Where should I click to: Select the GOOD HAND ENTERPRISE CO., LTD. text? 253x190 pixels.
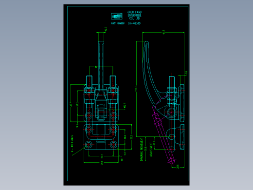pos(134,15)
